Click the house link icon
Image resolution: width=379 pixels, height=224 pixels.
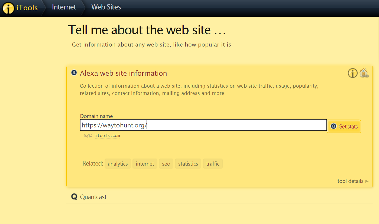(x=364, y=73)
